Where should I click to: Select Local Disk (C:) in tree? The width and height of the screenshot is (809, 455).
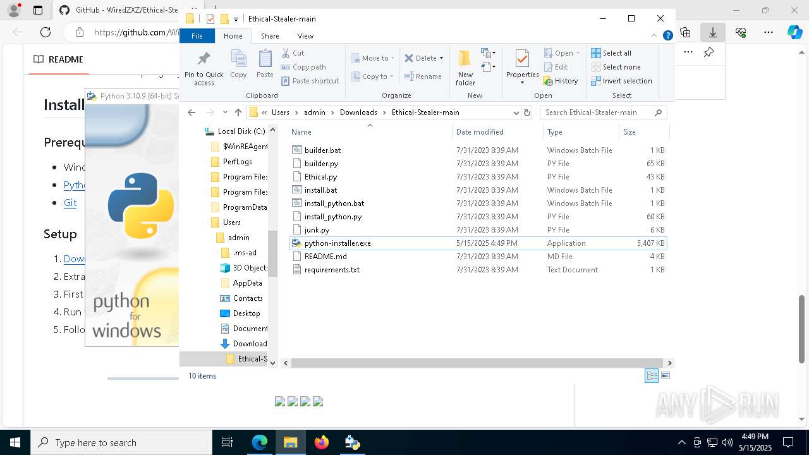(234, 131)
